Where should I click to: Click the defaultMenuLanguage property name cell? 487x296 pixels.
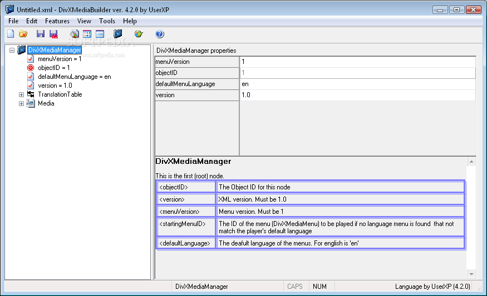(197, 84)
